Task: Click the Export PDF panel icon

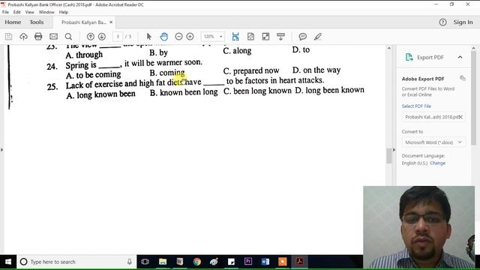Action: pos(409,57)
